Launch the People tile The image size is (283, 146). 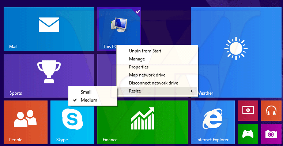coord(26,122)
